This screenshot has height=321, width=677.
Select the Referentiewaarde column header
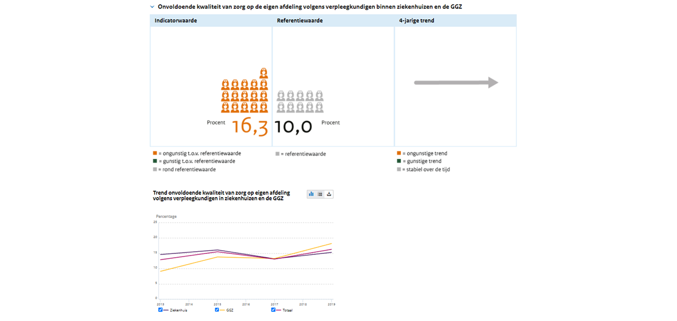(300, 21)
